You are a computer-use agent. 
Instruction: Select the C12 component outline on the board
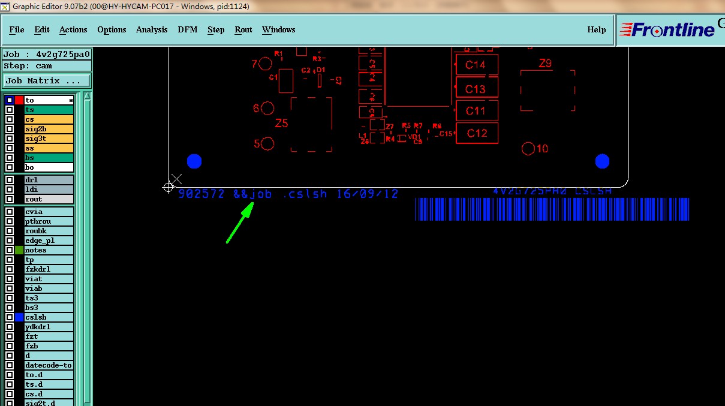477,133
